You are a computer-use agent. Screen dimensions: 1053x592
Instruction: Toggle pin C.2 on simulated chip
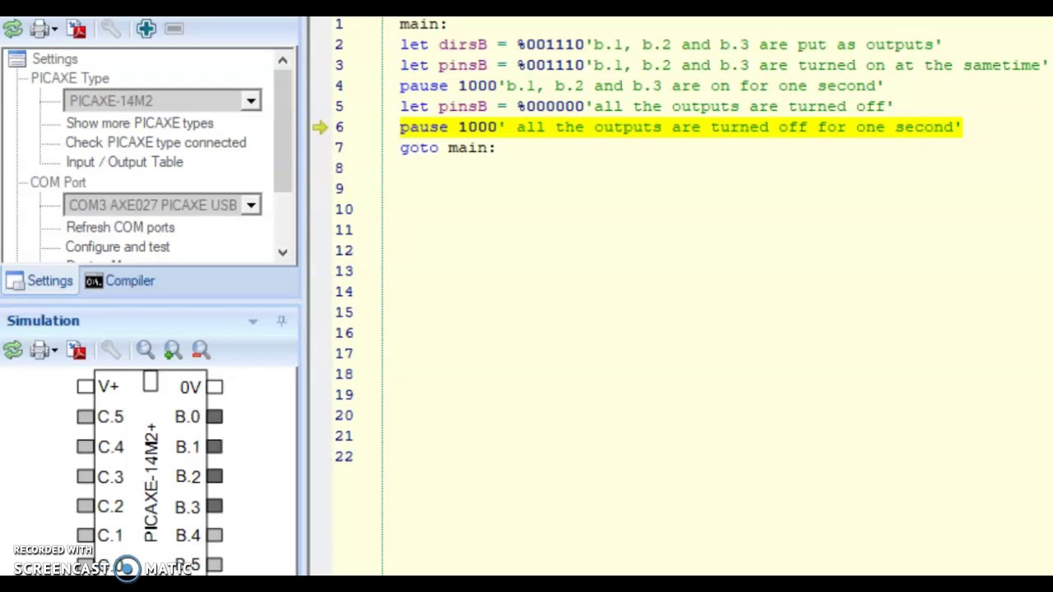coord(86,506)
